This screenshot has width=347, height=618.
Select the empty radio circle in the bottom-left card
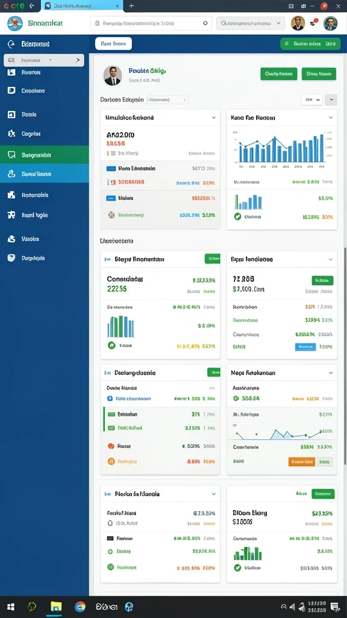110,523
